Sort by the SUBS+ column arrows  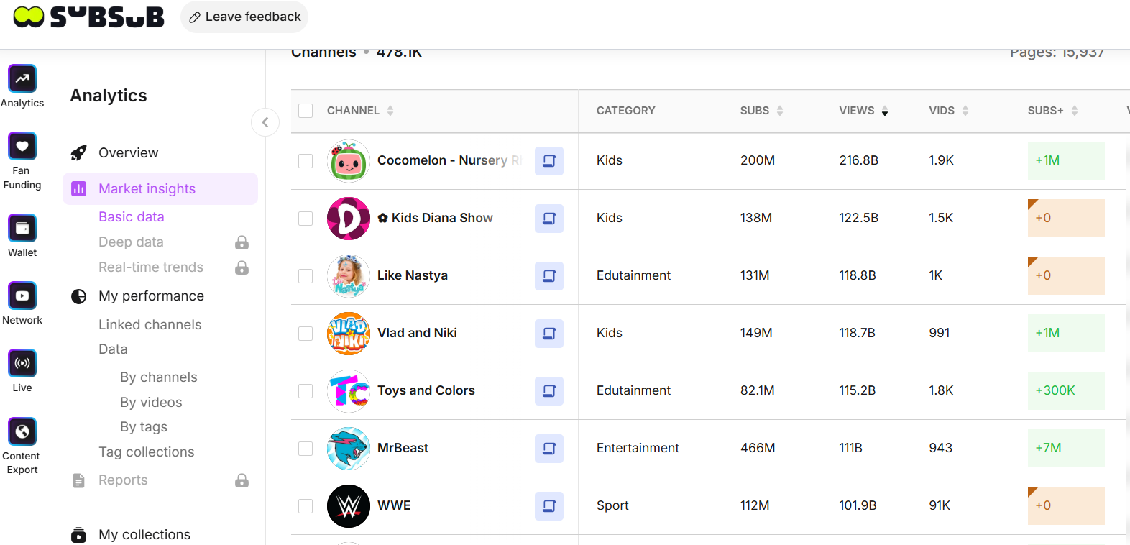pos(1075,111)
